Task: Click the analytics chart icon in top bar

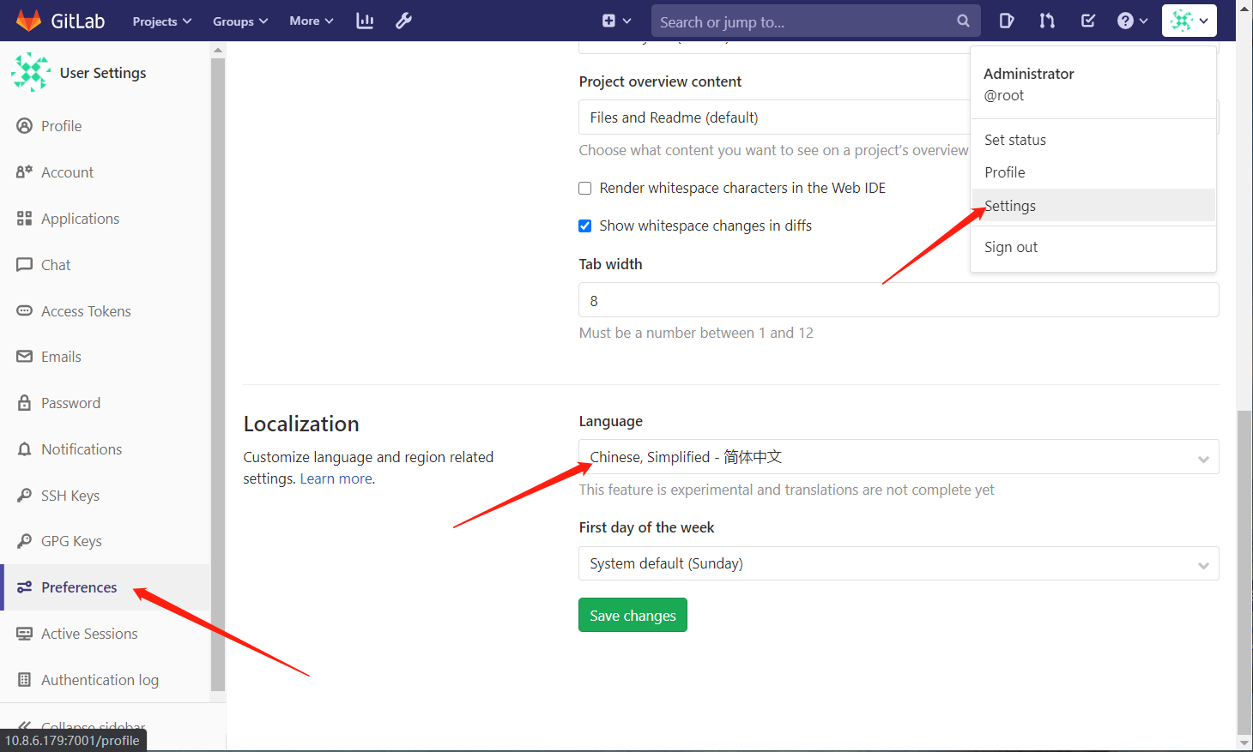Action: 364,21
